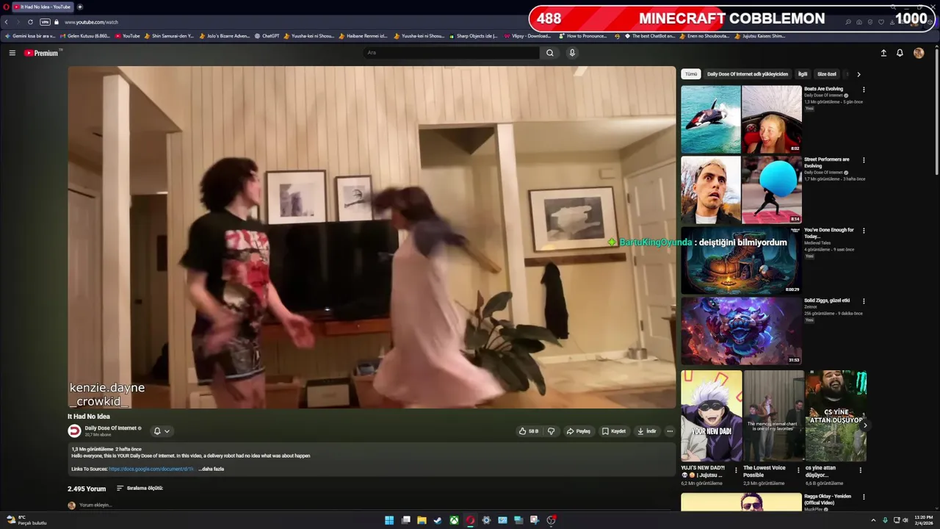Viewport: 940px width, 529px height.
Task: Open a new browser tab with plus
Action: tap(80, 7)
